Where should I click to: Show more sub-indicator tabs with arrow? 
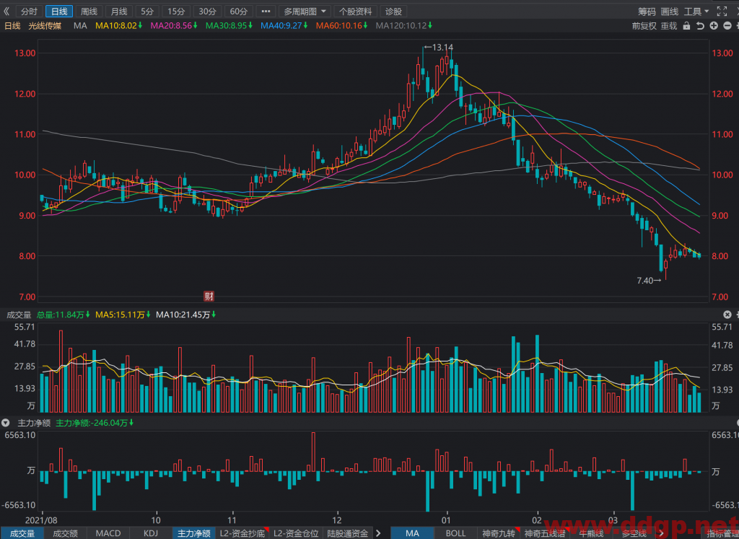tap(378, 533)
